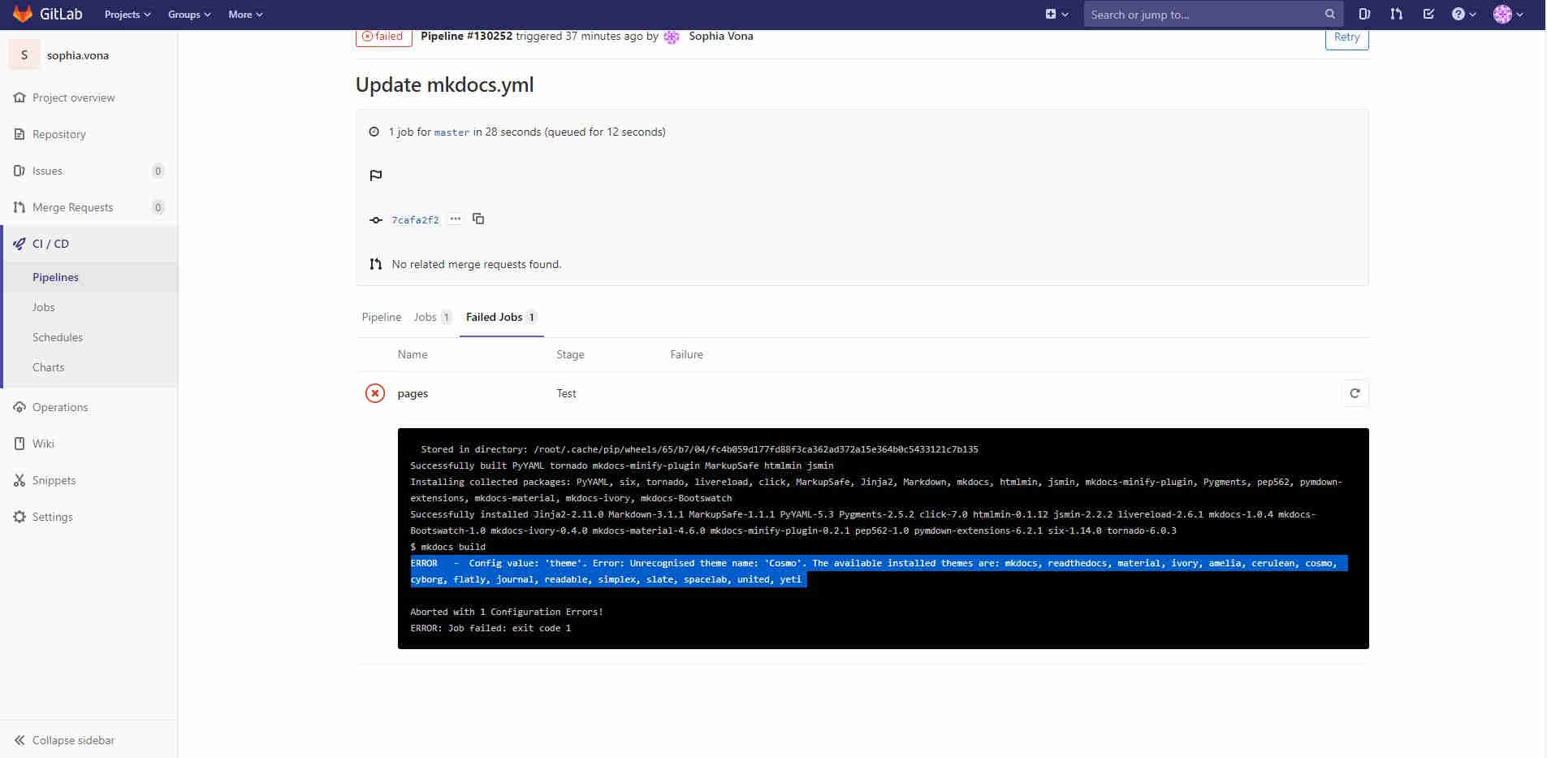Click the sidebar Merge Requests icon
Screen dimensions: 1547x758
(19, 207)
